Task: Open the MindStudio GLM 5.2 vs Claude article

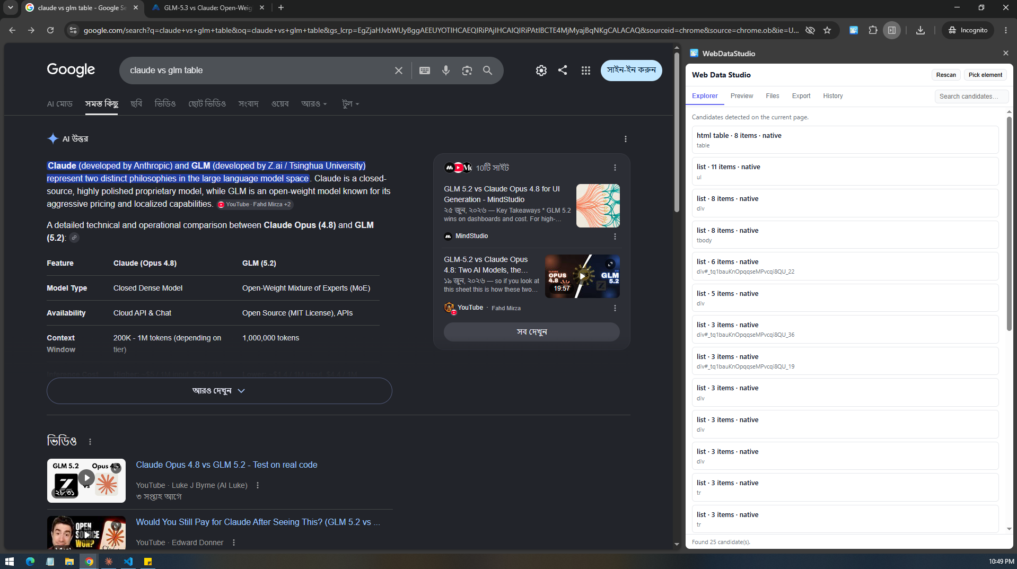Action: [x=502, y=194]
